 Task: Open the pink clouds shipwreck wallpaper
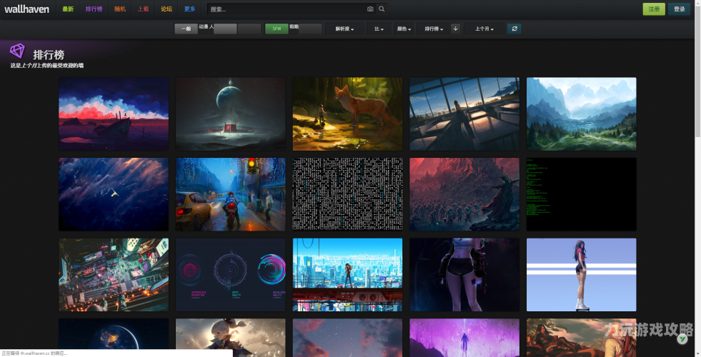point(114,114)
